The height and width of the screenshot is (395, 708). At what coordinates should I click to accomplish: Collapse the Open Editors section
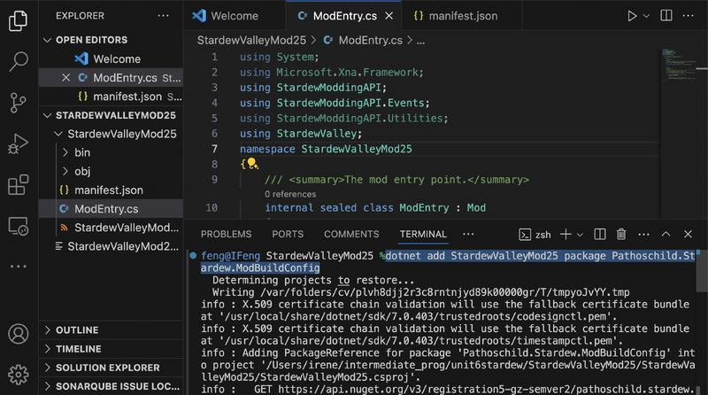click(111, 40)
